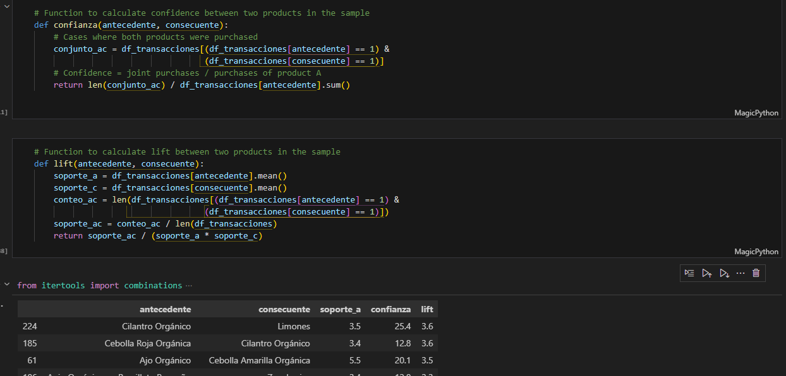Click the consecuente column header
Viewport: 786px width, 376px height.
click(x=284, y=309)
